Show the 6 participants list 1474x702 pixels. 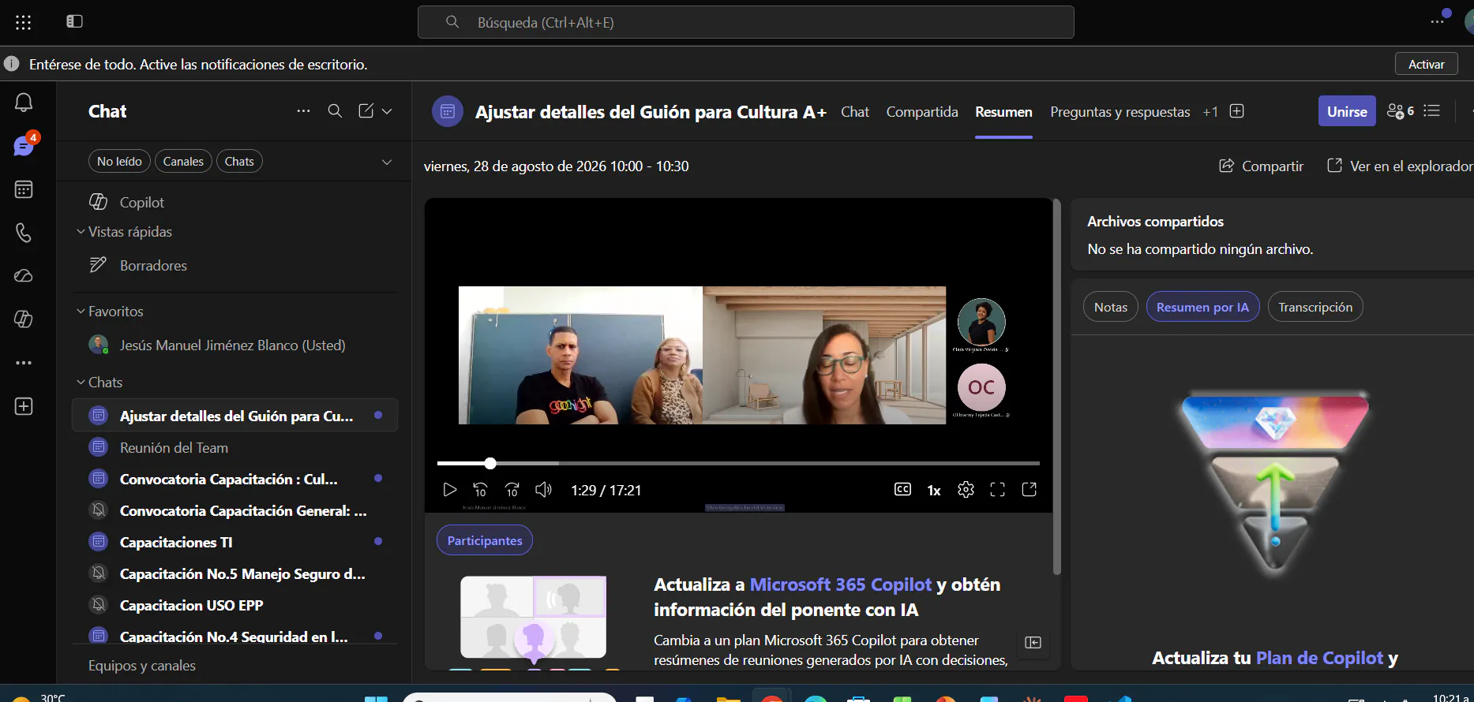click(x=1401, y=111)
